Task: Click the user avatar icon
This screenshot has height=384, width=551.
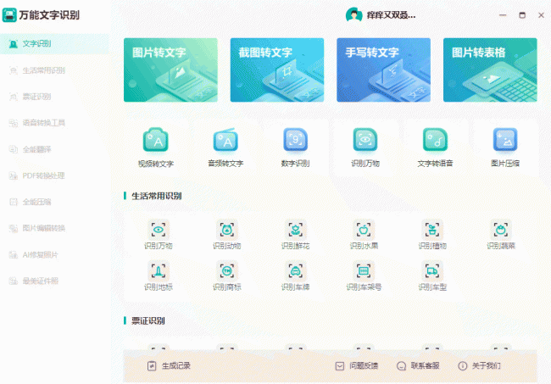Action: pyautogui.click(x=353, y=15)
